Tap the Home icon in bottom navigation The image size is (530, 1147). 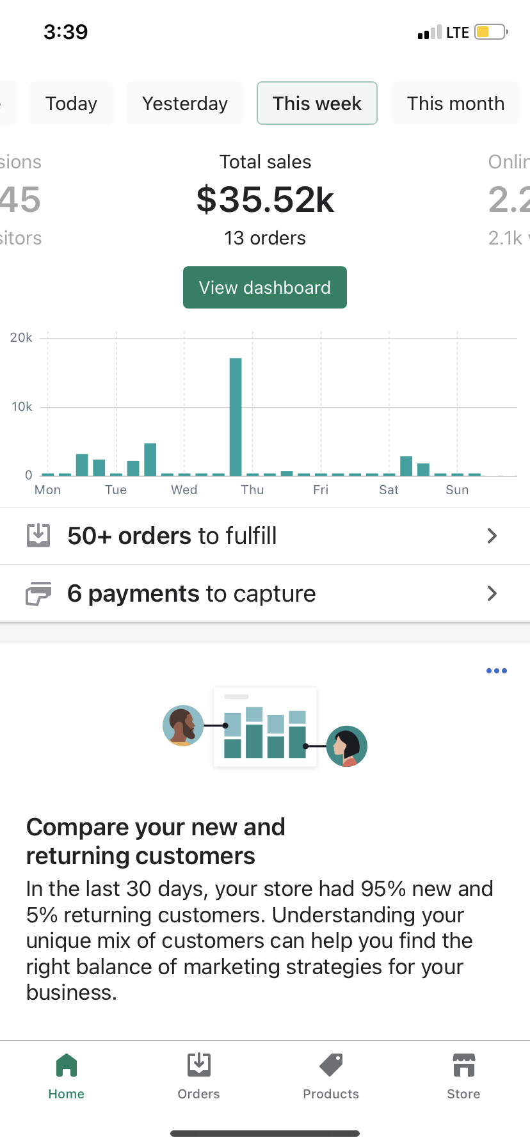[x=67, y=1066]
